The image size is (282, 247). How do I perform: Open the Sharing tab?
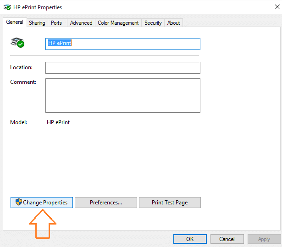pyautogui.click(x=37, y=23)
